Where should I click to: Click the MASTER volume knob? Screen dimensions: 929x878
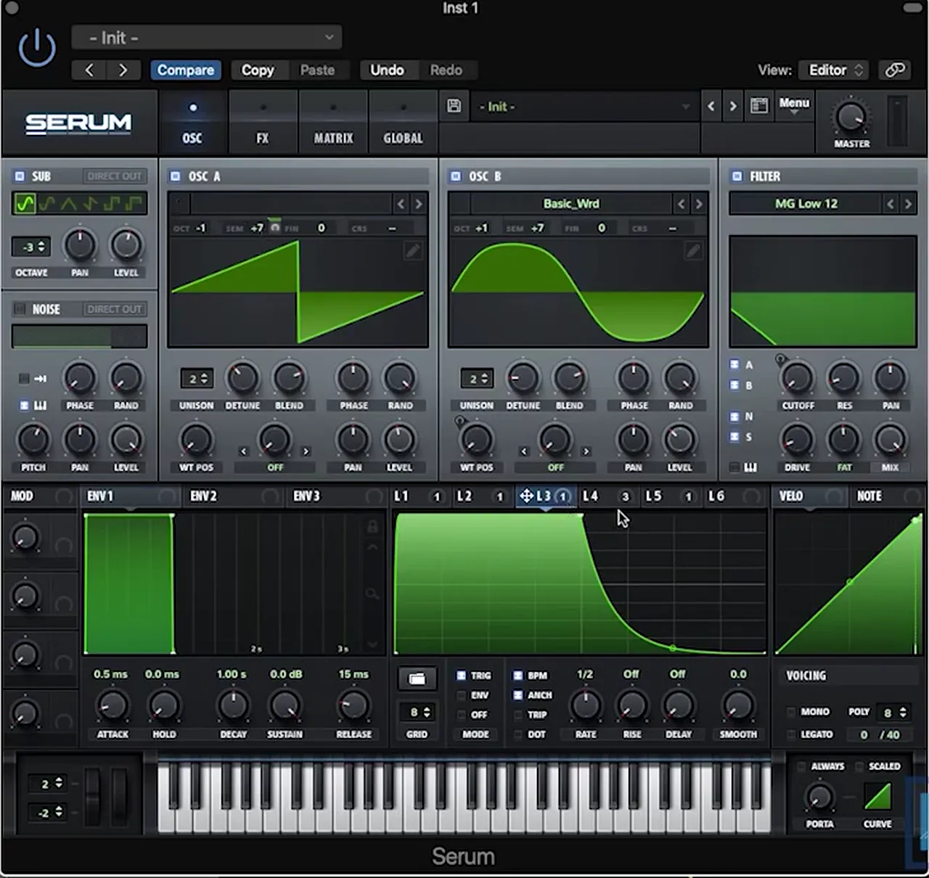[851, 116]
